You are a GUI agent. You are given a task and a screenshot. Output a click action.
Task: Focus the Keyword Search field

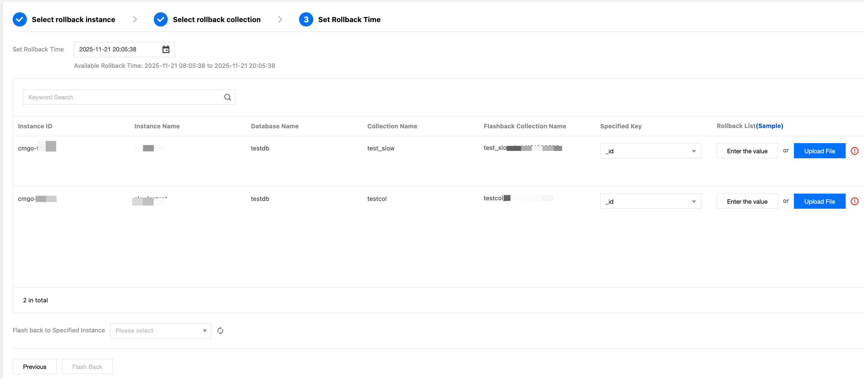pos(123,97)
